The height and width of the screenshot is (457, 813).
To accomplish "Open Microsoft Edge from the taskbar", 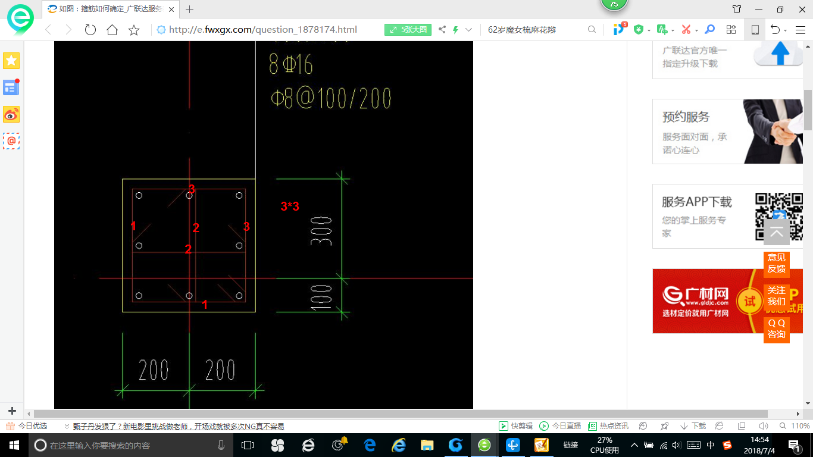I will [x=369, y=445].
